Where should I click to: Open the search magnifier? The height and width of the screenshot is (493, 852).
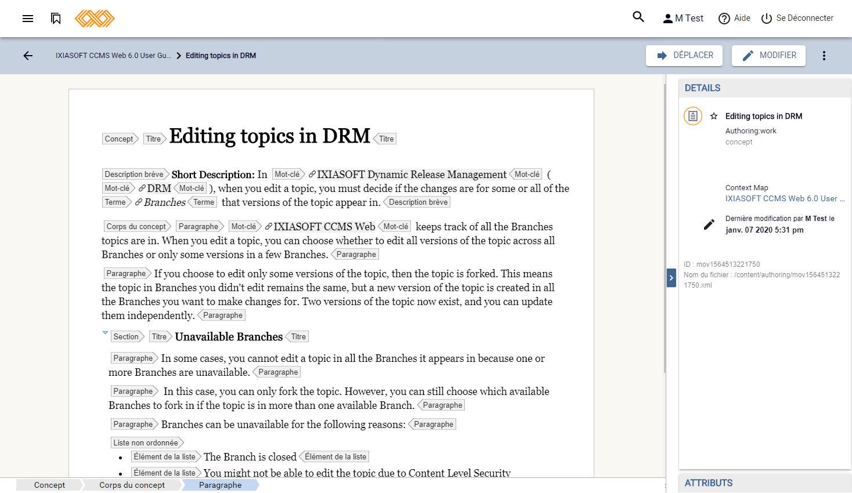[638, 17]
